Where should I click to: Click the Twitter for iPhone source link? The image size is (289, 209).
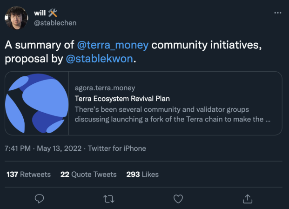coord(117,148)
